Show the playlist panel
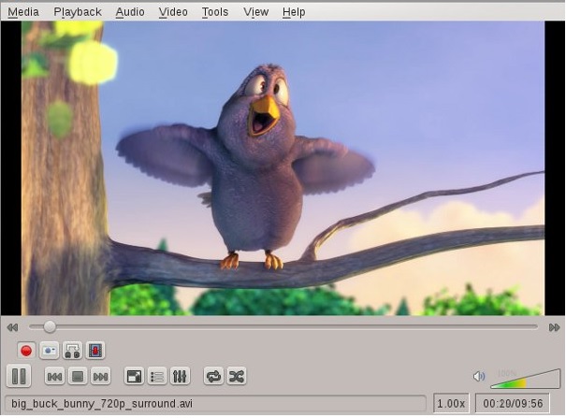Image resolution: width=566 pixels, height=418 pixels. tap(157, 376)
